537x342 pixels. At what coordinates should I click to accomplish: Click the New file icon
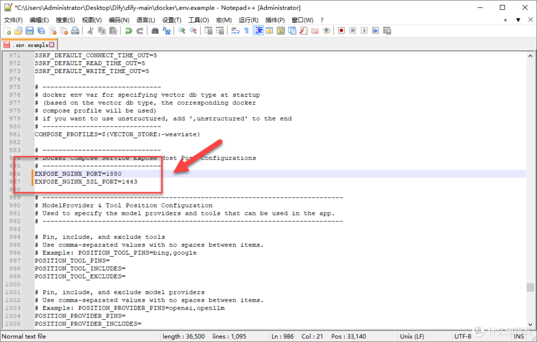coord(7,31)
